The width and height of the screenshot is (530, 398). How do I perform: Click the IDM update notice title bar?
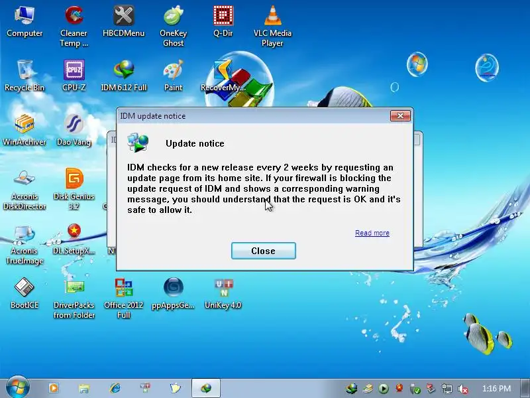(254, 115)
